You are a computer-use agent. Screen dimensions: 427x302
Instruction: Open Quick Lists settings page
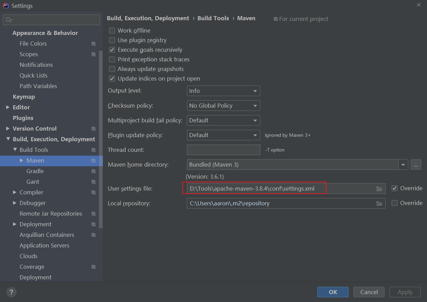[x=33, y=75]
